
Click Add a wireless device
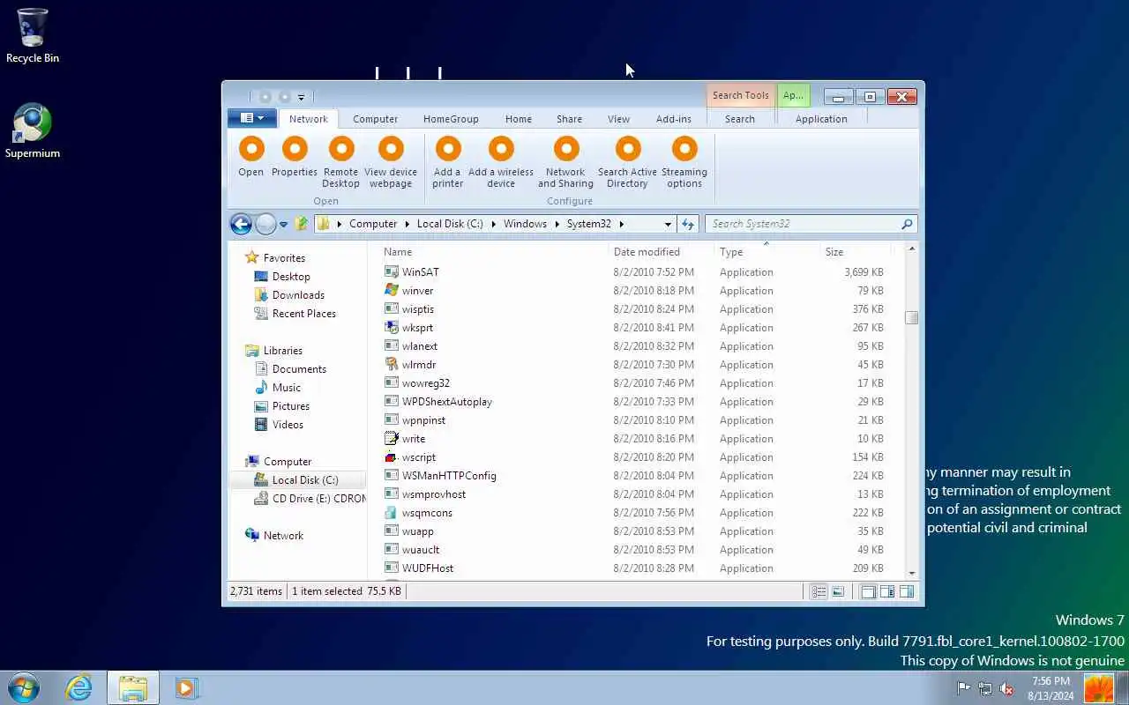tap(501, 162)
